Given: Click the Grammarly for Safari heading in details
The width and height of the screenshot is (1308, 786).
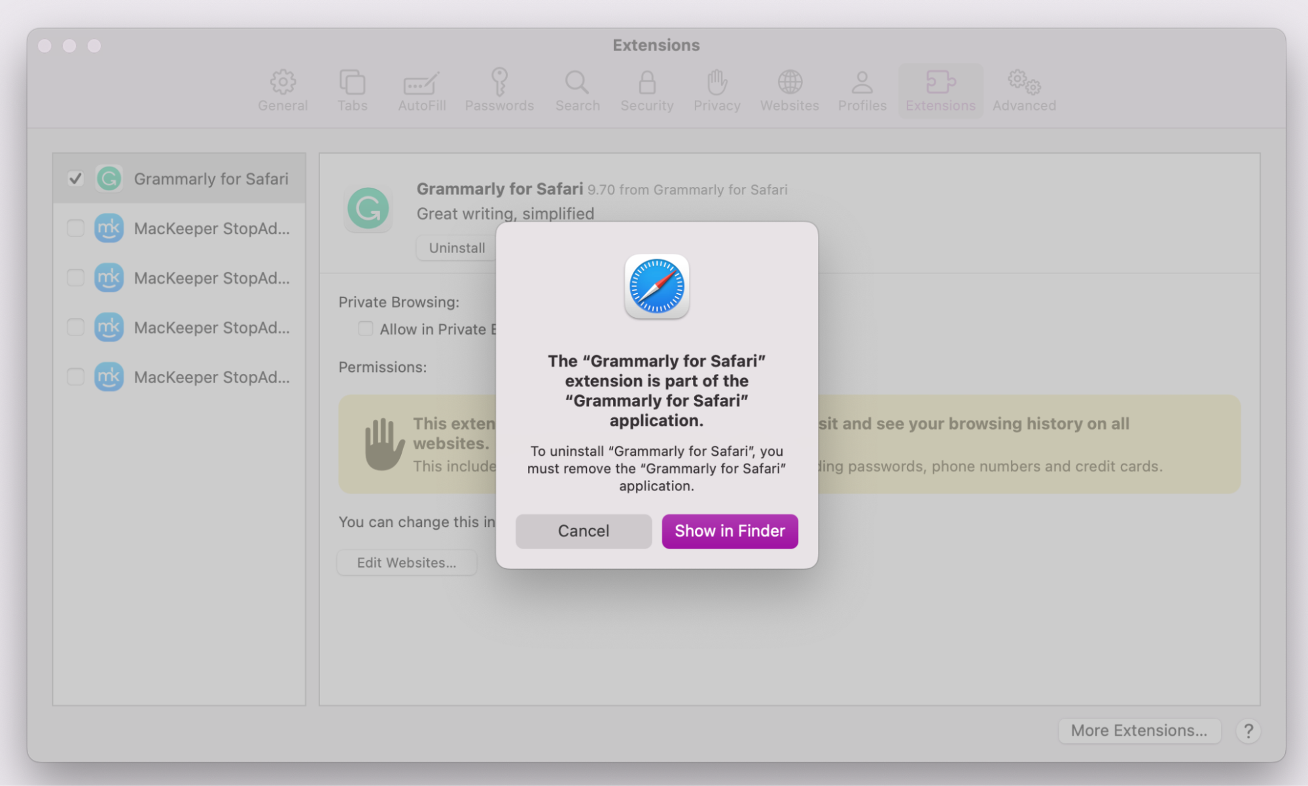Looking at the screenshot, I should point(499,189).
